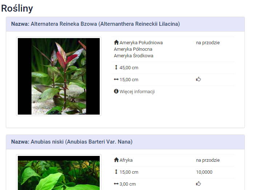Viewport: 254px width, 190px height.
Task: Click the 15,00 cm height value in Anubias card
Action: [x=129, y=172]
